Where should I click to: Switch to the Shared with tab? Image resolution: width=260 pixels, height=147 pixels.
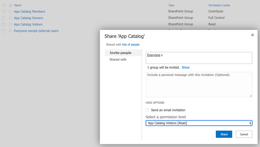click(118, 59)
